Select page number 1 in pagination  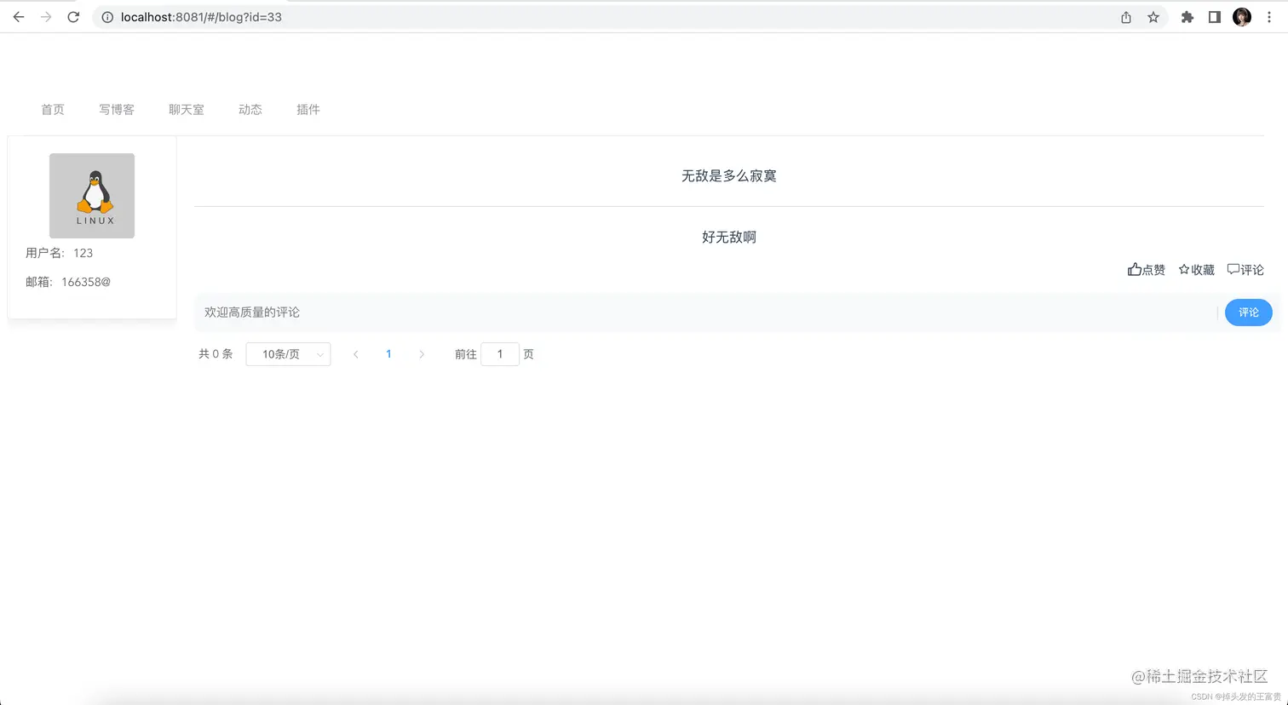pyautogui.click(x=388, y=354)
